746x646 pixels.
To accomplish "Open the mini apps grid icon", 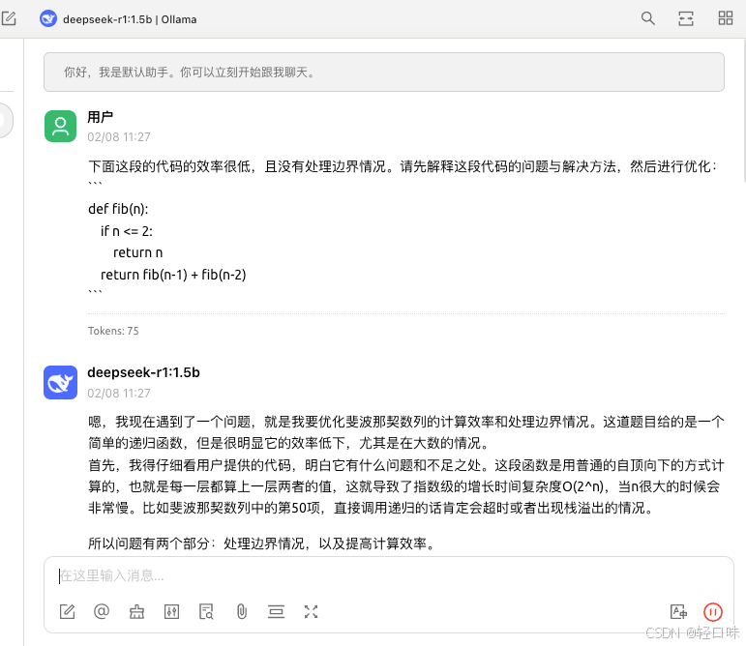I will (x=725, y=18).
